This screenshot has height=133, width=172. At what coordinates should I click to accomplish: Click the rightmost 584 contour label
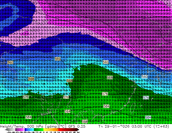(148, 118)
